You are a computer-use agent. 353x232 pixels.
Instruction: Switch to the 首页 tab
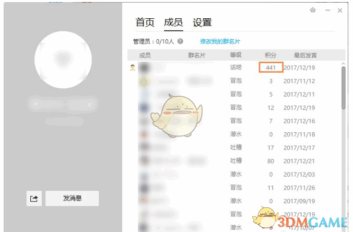145,22
